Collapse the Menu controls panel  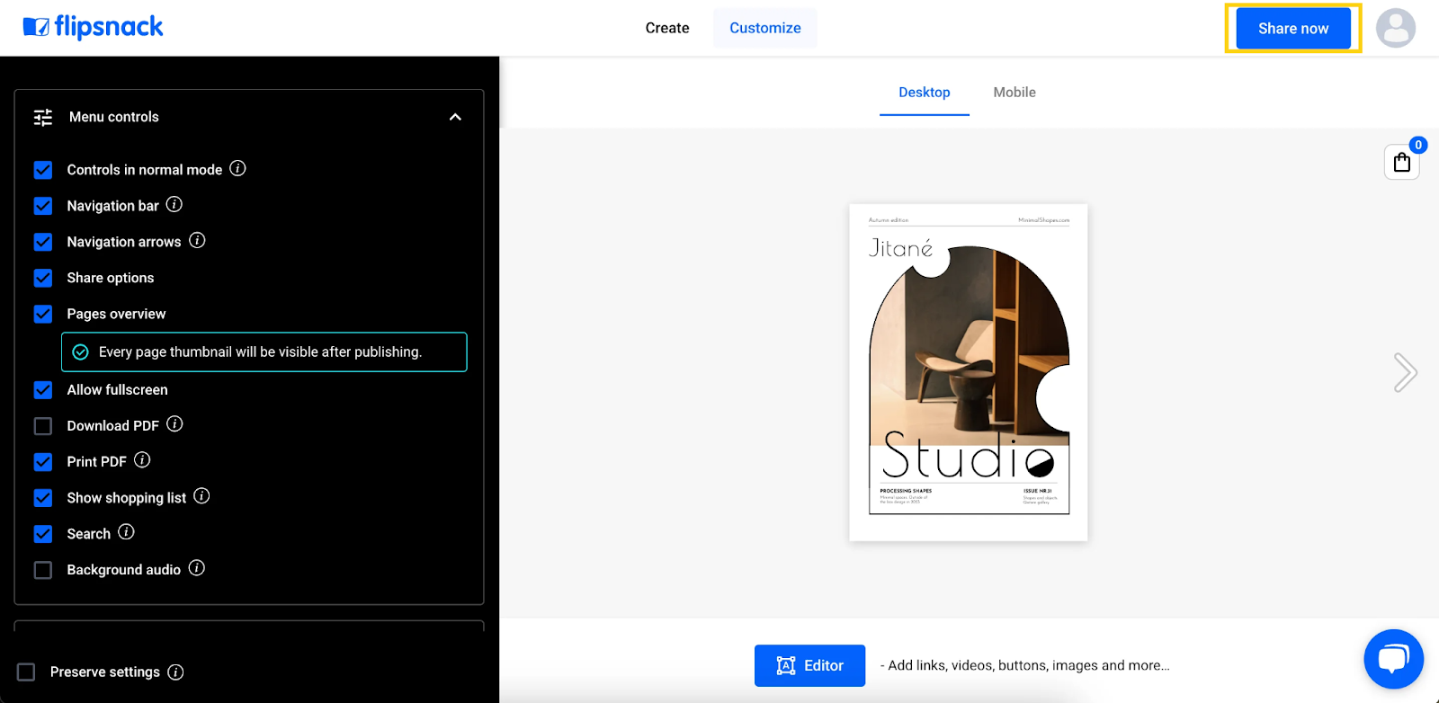455,117
